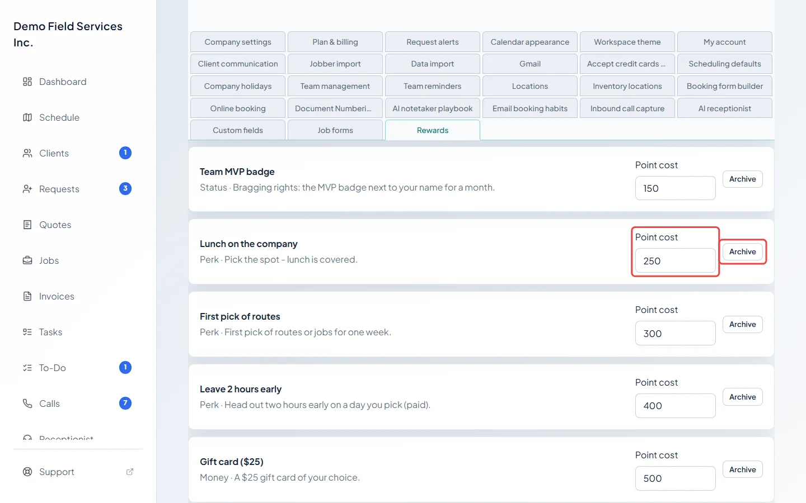Archive the Lunch on the company reward
806x503 pixels.
coord(743,252)
